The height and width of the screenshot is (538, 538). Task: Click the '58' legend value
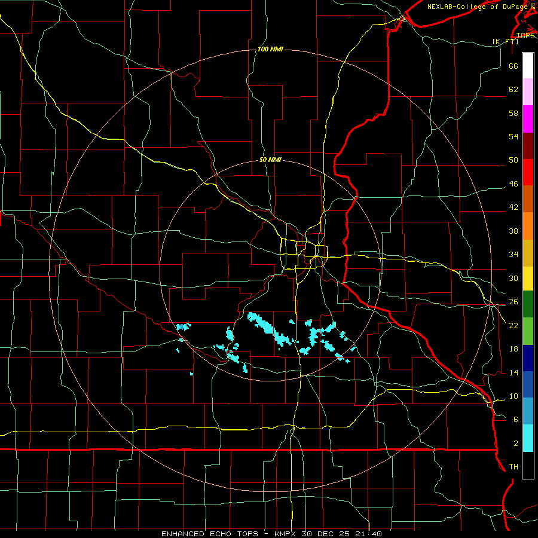coord(513,113)
